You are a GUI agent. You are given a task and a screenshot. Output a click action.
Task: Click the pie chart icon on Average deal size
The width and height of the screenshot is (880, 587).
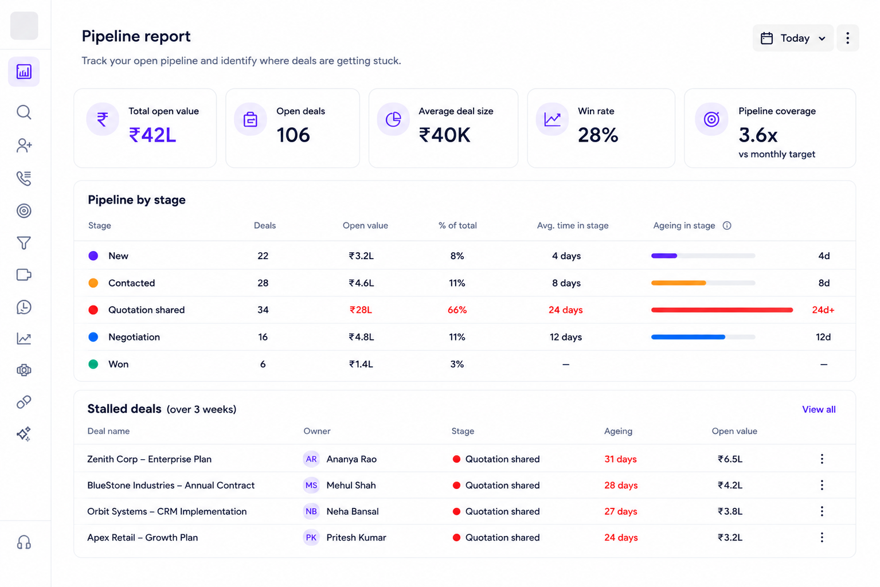pos(393,119)
